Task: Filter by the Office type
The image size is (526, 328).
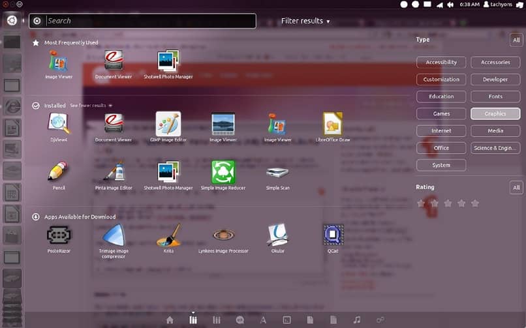Action: (x=441, y=148)
